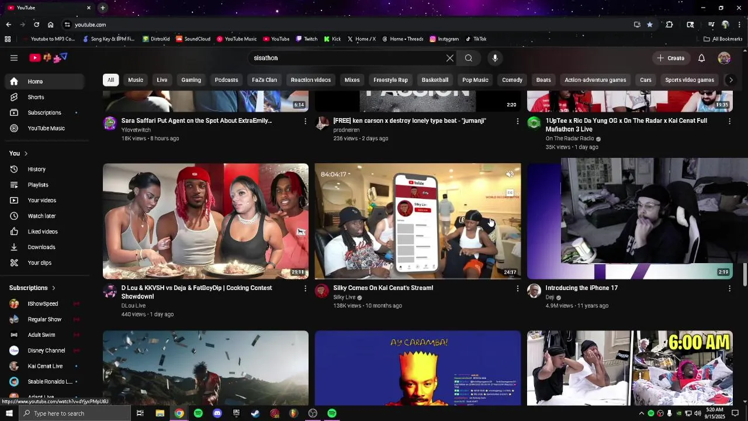Open Liked videos
The width and height of the screenshot is (748, 421).
[x=45, y=232]
